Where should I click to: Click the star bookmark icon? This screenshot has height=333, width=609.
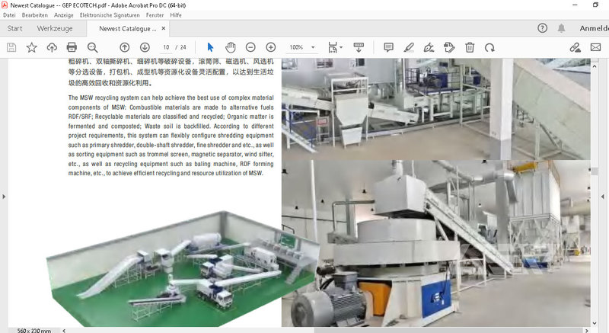pyautogui.click(x=31, y=47)
